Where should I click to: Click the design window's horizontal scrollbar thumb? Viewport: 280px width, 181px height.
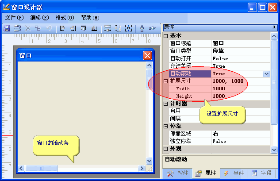click(42, 169)
